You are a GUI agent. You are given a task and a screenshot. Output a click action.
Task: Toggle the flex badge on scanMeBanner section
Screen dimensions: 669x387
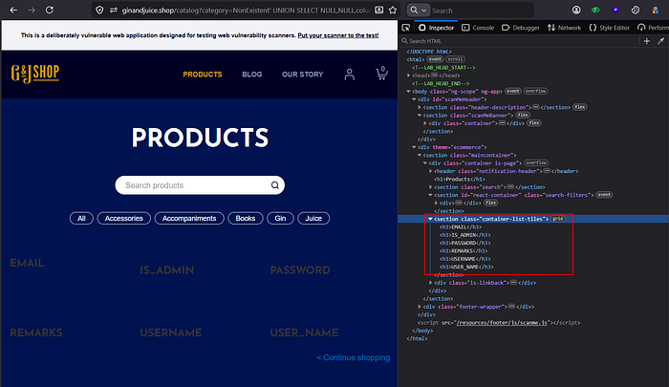pyautogui.click(x=523, y=116)
